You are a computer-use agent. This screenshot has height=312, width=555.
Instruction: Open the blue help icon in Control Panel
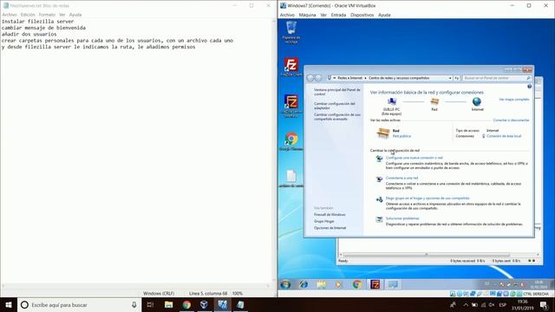coord(530,87)
